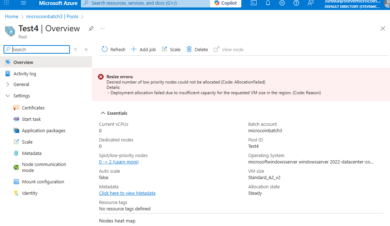Image resolution: width=390 pixels, height=226 pixels.
Task: Click the View node toolbar icon
Action: click(216, 49)
